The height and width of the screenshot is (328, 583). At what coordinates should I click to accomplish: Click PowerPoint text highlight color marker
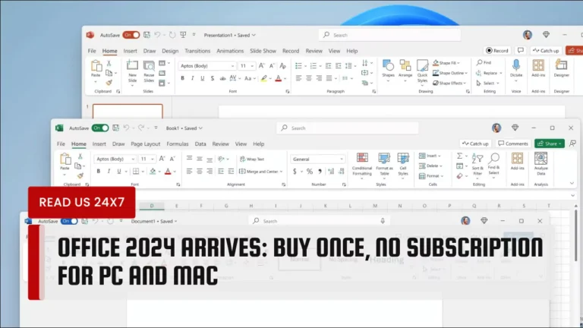263,78
